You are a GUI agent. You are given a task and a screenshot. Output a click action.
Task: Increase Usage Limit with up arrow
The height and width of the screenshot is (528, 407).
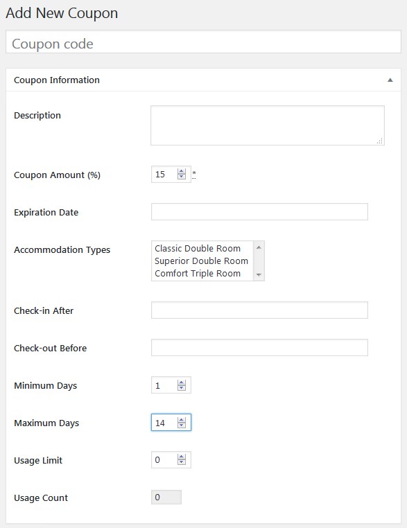pyautogui.click(x=182, y=457)
